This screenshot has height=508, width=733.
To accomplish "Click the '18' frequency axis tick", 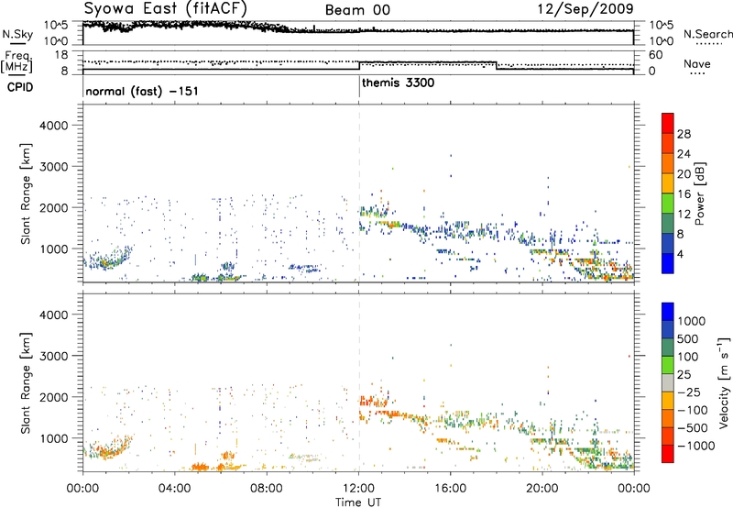I will pyautogui.click(x=61, y=55).
